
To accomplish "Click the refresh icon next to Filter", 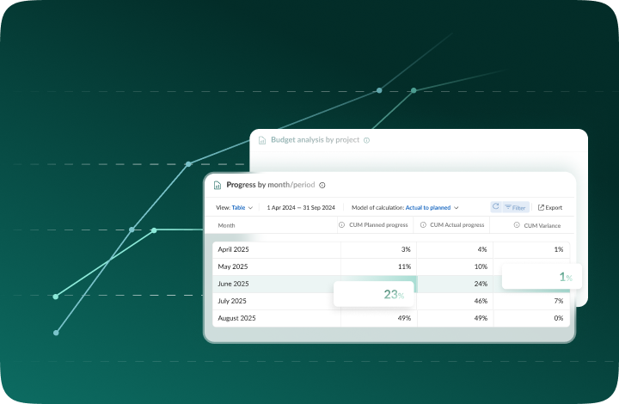I will coord(496,207).
